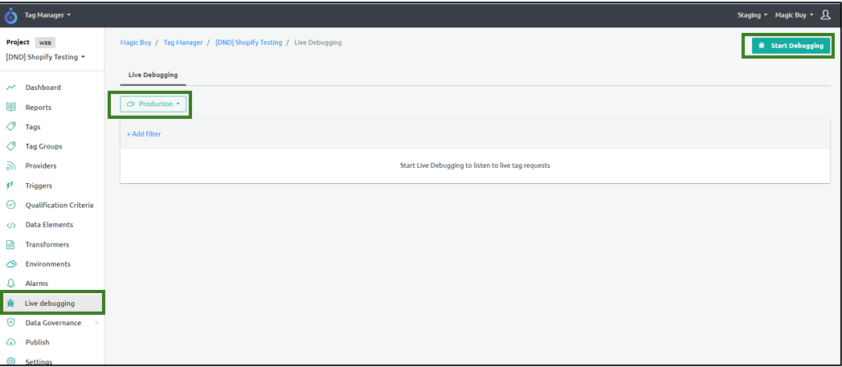Click the Magic Buy breadcrumb link
Viewport: 842px width, 367px height.
[136, 43]
